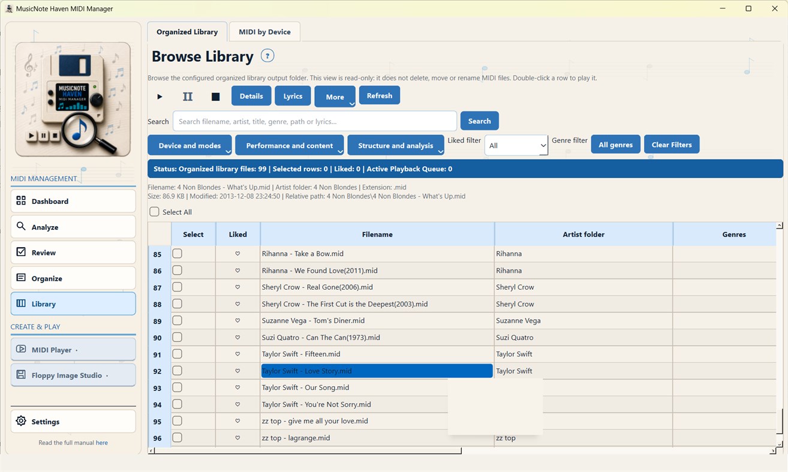The image size is (788, 472).
Task: Go to Analyze with magnifier icon
Action: (73, 227)
